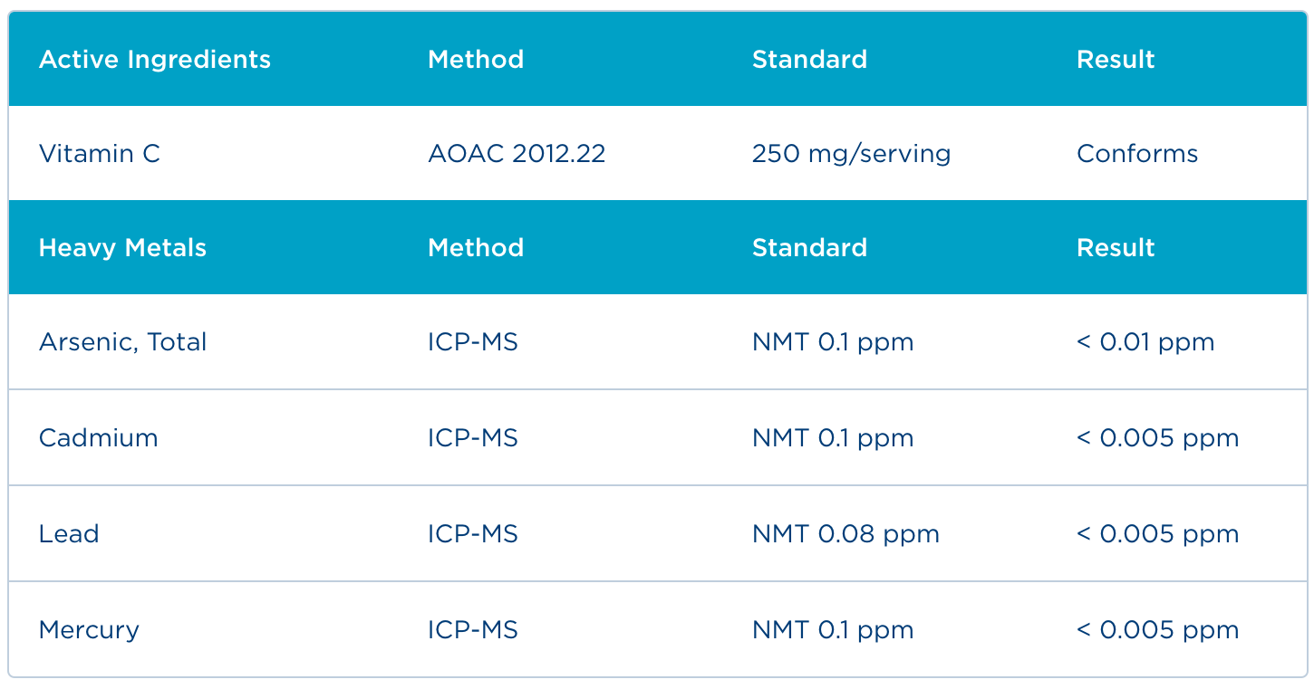
Task: Click the Cadmium row label
Action: tap(98, 438)
